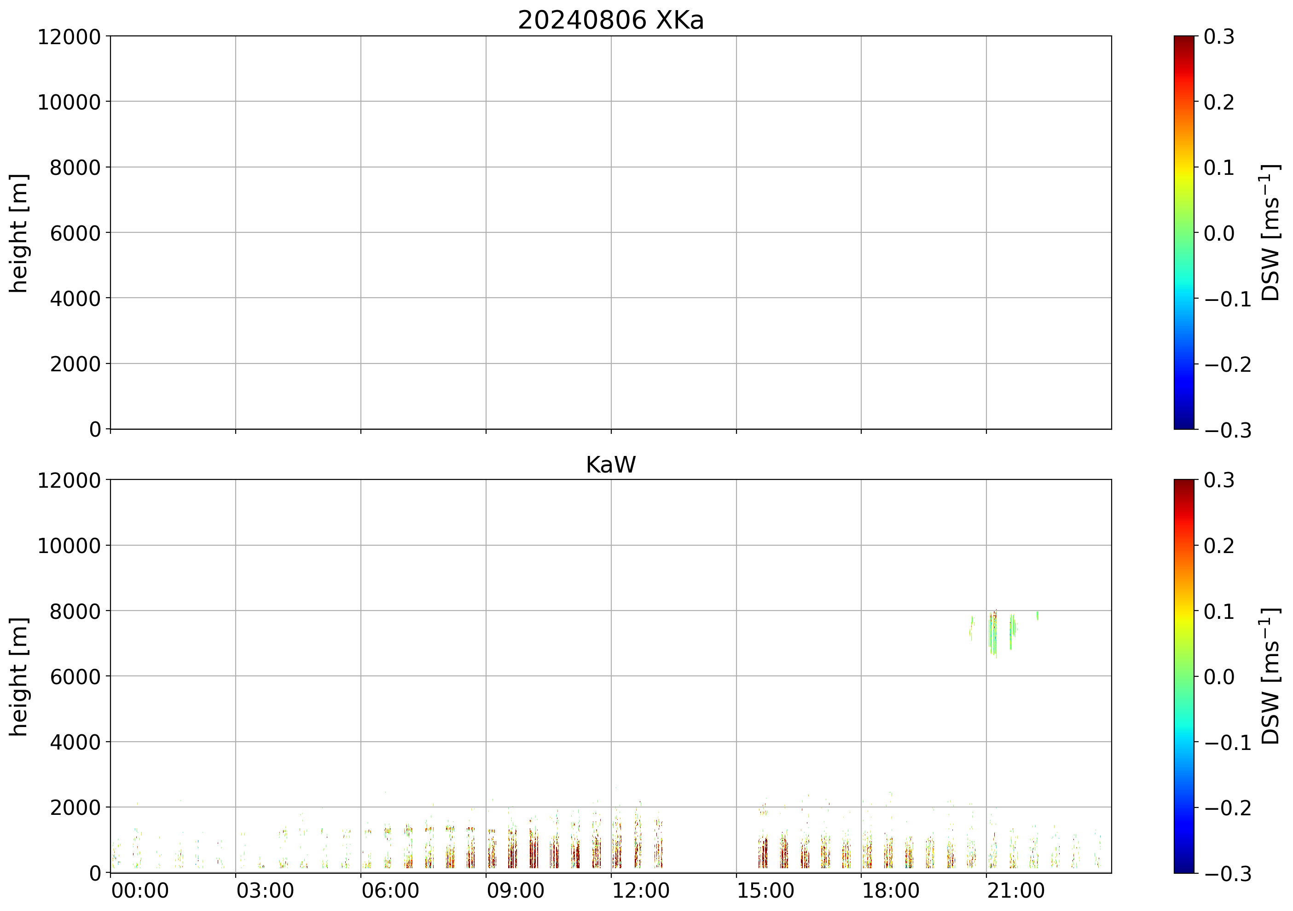The height and width of the screenshot is (911, 1293).
Task: Click the '06:00' time axis tick label
Action: (390, 891)
